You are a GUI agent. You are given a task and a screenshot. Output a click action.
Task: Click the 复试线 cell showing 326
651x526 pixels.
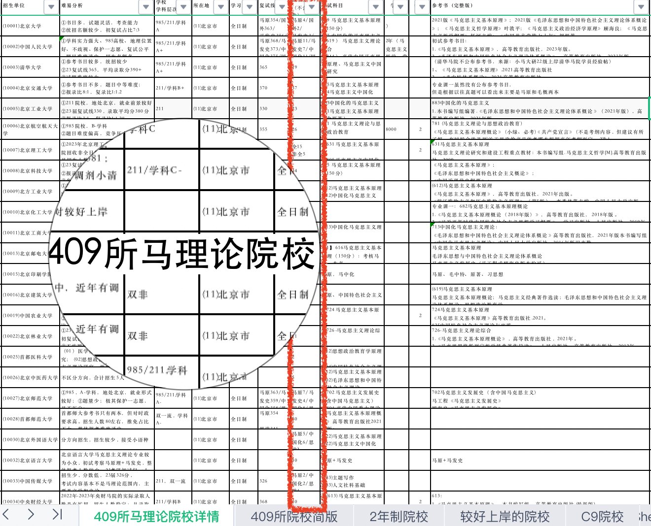click(x=273, y=481)
